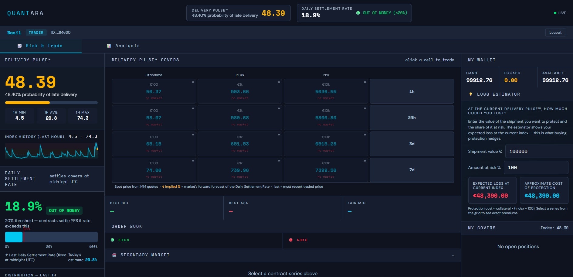Click the green Bids indicator dot
This screenshot has width=573, height=277.
pos(113,240)
